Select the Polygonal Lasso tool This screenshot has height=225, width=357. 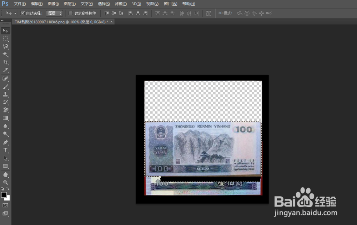pos(5,47)
